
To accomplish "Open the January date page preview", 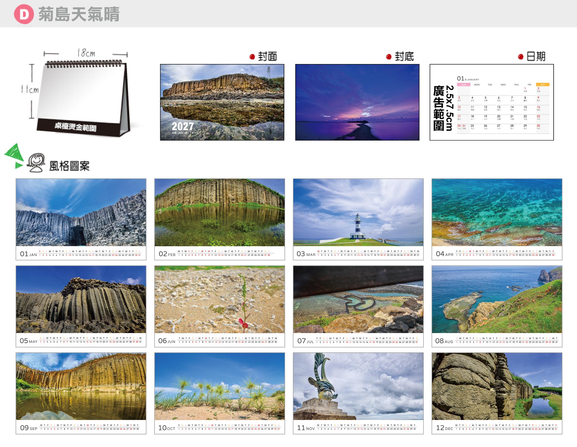I will (492, 102).
